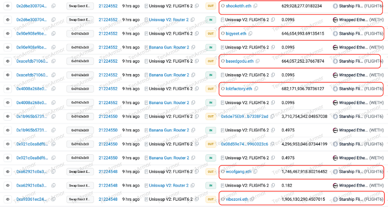Copy hash 0x2d6e300704 in the shooketth.eth row
Image resolution: width=388 pixels, height=207 pixels.
click(53, 6)
